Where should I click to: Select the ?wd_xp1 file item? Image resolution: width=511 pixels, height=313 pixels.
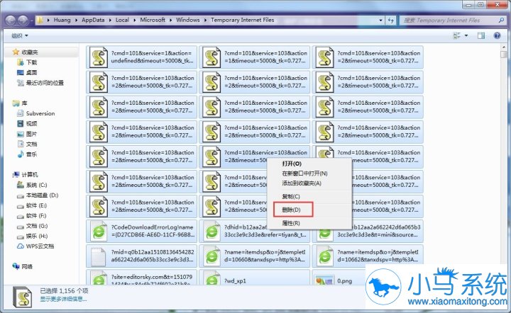point(255,278)
